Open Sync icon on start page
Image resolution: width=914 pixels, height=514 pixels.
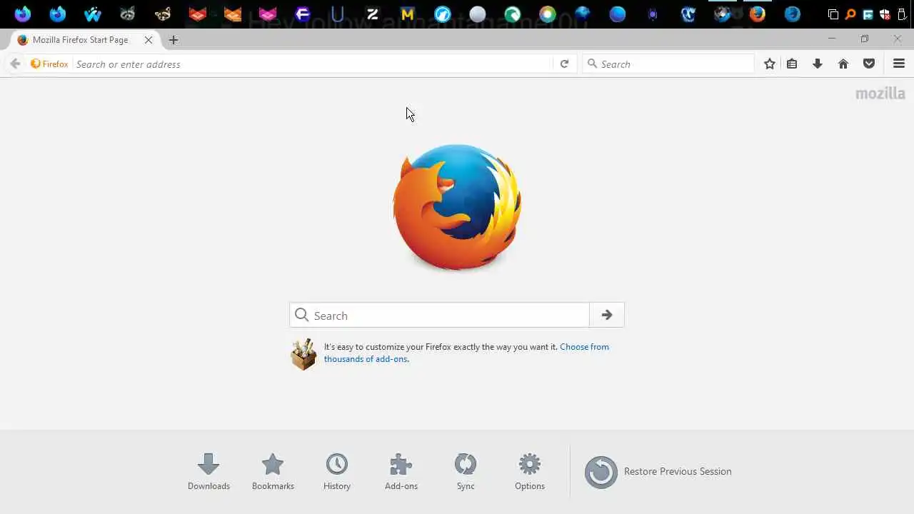[x=466, y=464]
